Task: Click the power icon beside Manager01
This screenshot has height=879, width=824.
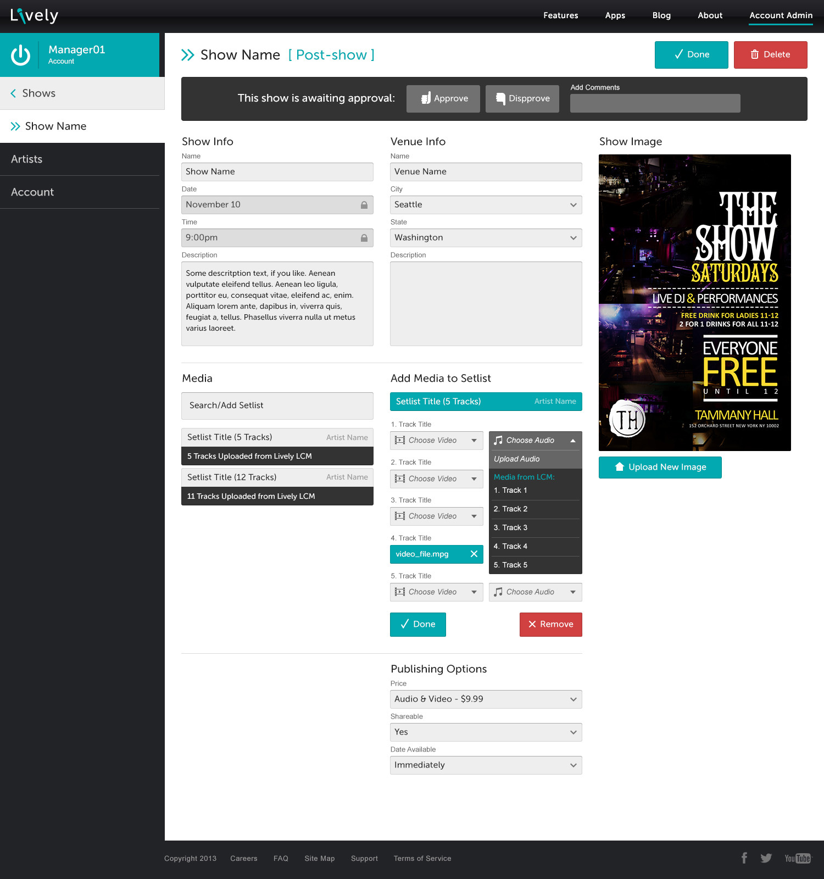Action: (21, 55)
